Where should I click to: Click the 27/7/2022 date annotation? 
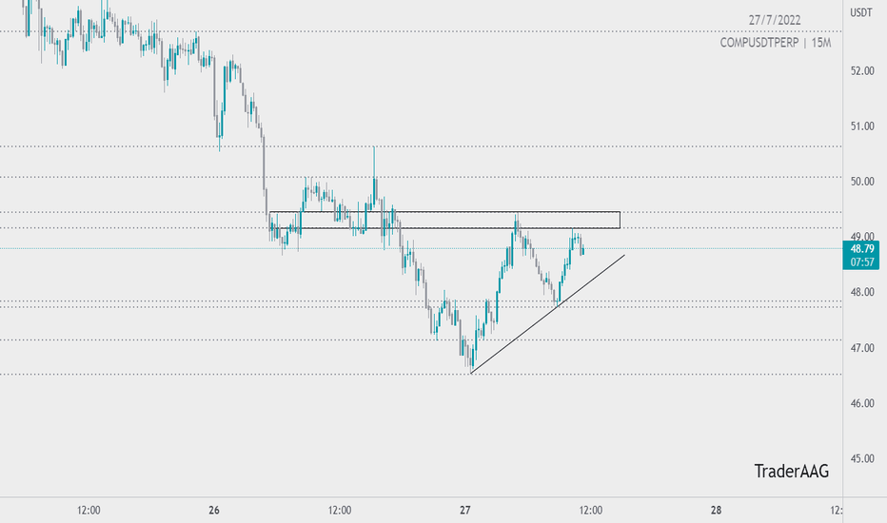pos(775,20)
